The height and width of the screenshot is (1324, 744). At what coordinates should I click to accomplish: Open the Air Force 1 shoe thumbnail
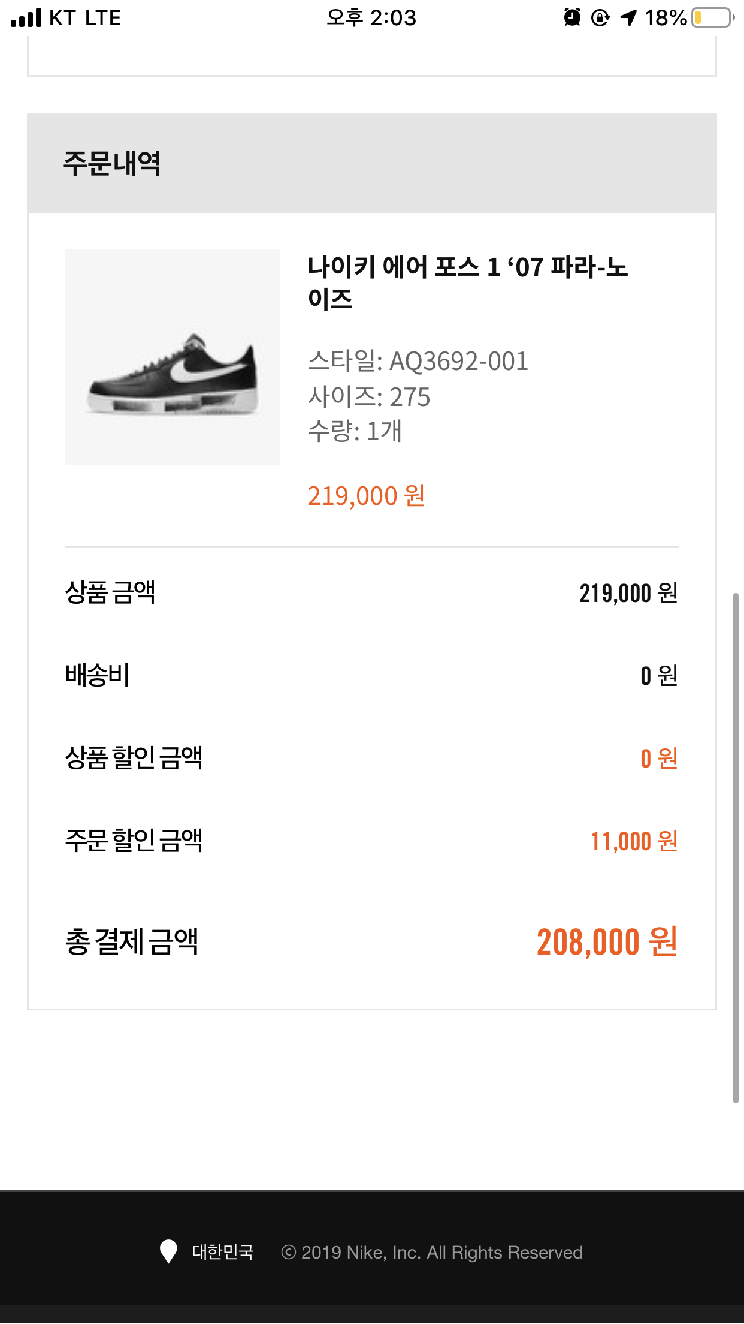173,357
